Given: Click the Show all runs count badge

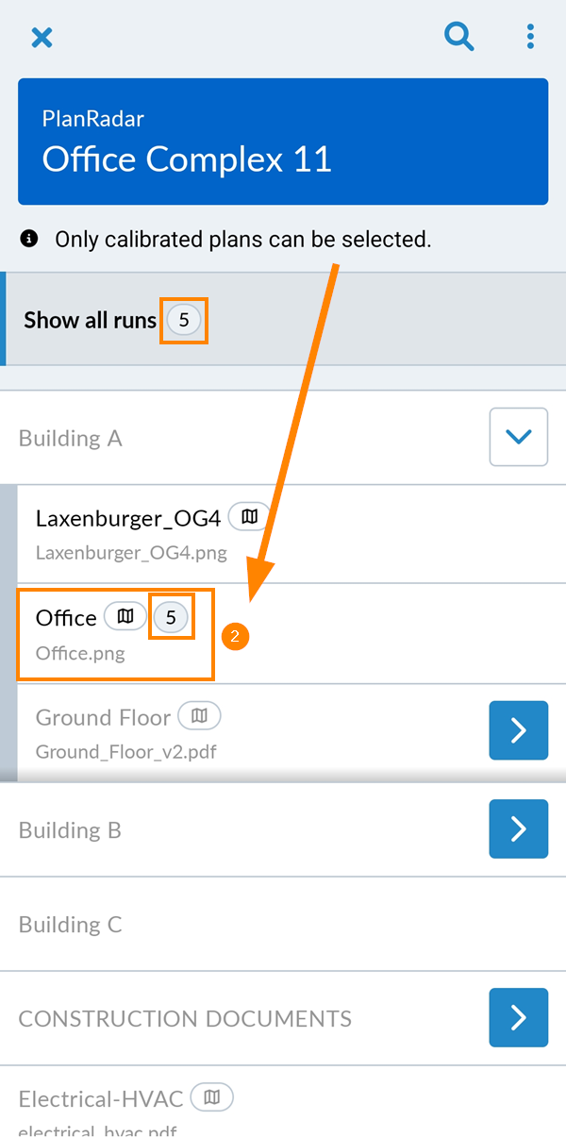Looking at the screenshot, I should click(184, 321).
